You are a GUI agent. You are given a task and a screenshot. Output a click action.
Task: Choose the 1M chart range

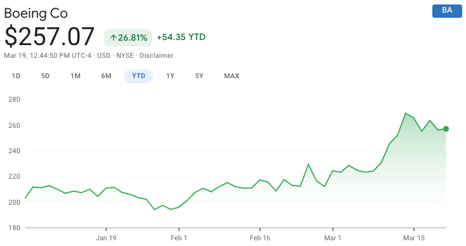(x=76, y=76)
